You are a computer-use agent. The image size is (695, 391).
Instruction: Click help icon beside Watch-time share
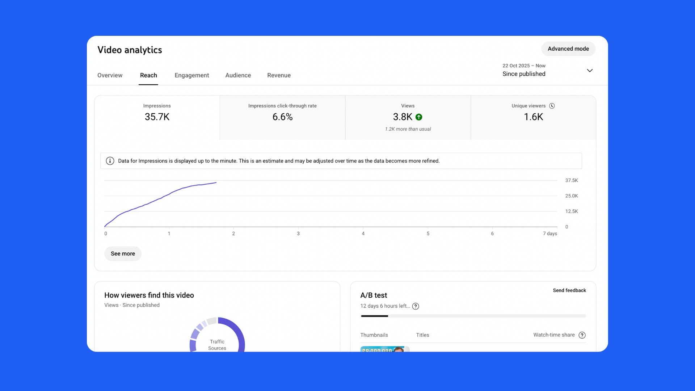(582, 335)
